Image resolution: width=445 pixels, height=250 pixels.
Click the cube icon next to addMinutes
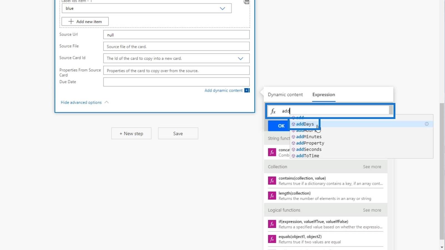coord(293,137)
